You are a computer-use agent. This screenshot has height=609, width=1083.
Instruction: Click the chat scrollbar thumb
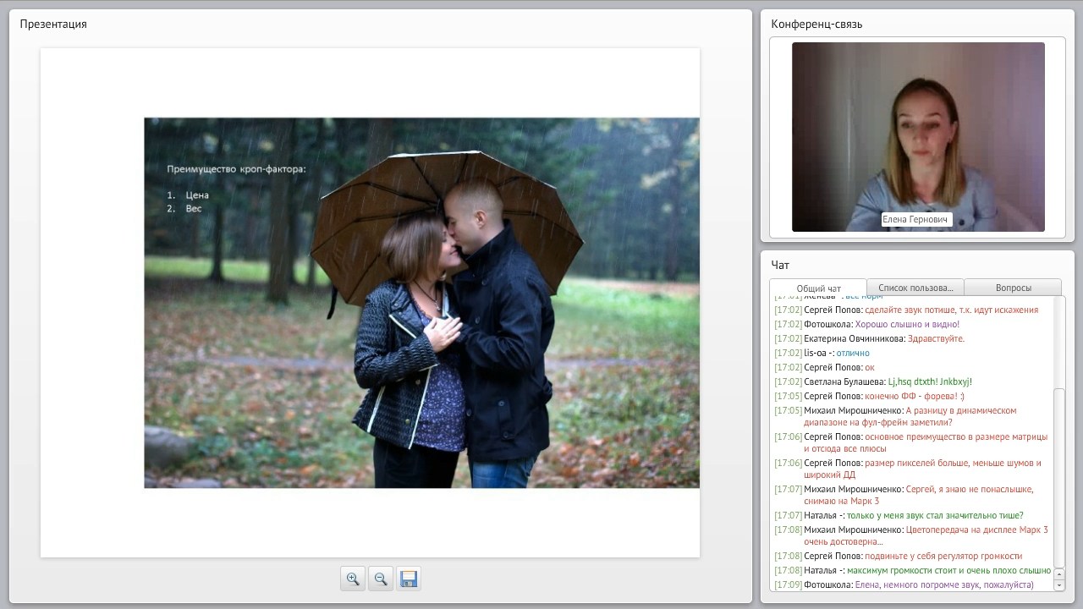pyautogui.click(x=1058, y=478)
